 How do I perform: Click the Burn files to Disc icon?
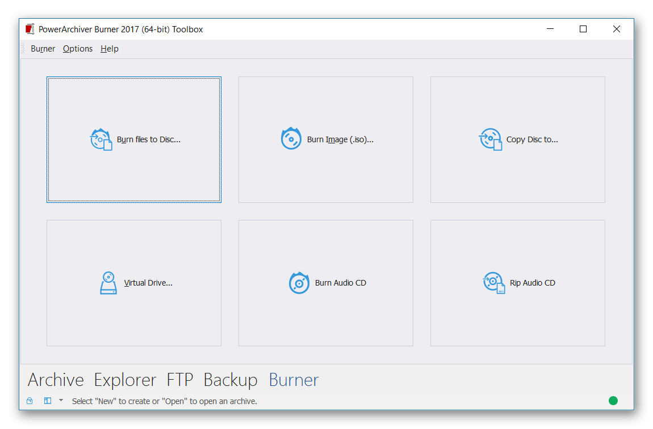click(x=102, y=139)
